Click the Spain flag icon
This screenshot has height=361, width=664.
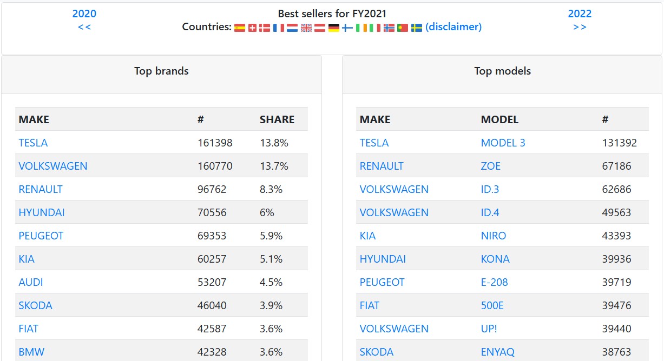click(x=240, y=28)
